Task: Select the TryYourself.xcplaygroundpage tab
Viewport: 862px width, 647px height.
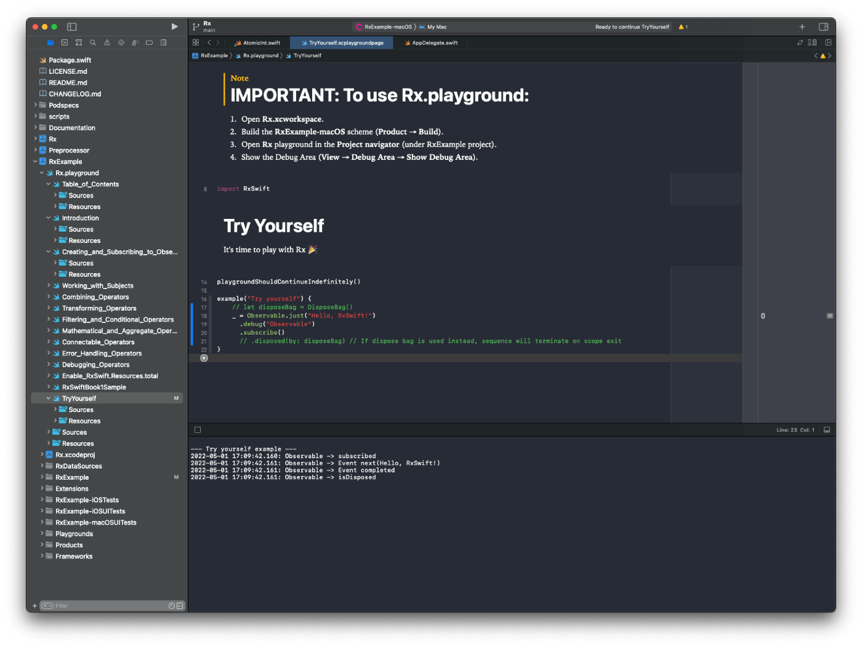Action: click(x=342, y=43)
